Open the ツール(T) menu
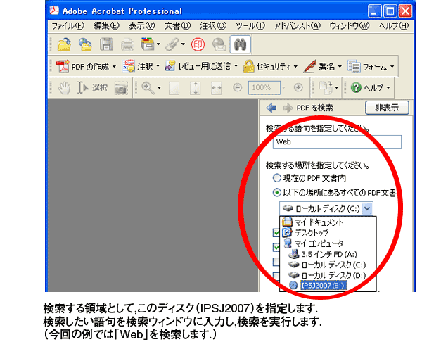The image size is (422, 342). tap(250, 26)
